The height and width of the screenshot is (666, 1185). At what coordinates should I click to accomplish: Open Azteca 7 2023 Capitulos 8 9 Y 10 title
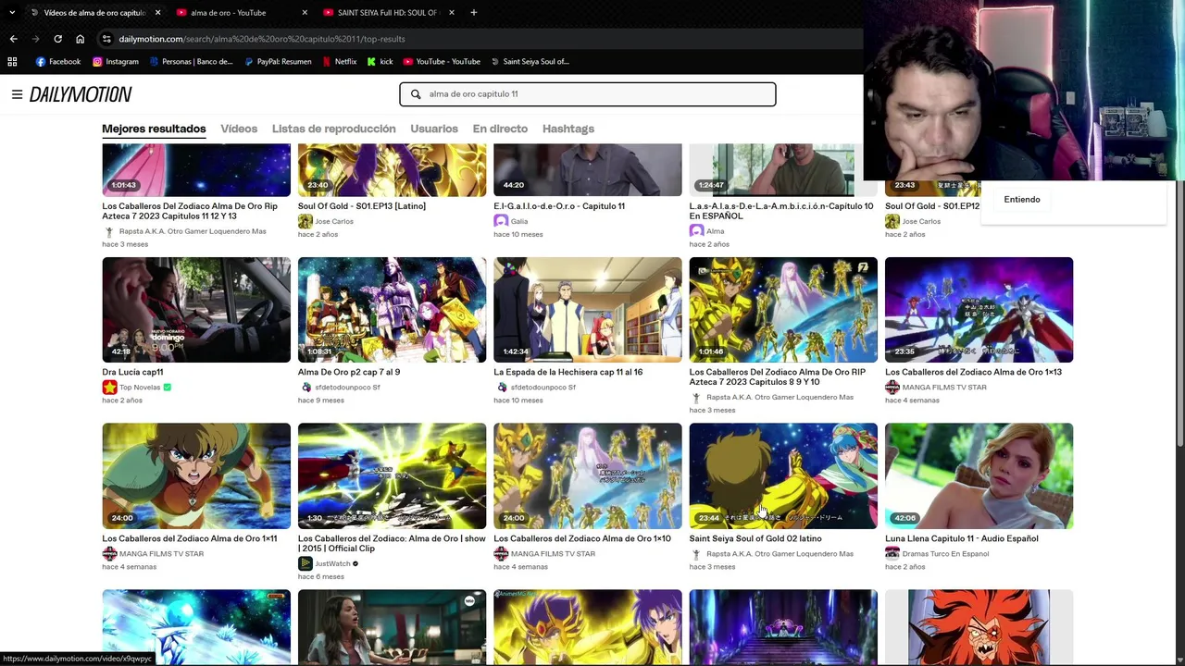[x=778, y=377]
